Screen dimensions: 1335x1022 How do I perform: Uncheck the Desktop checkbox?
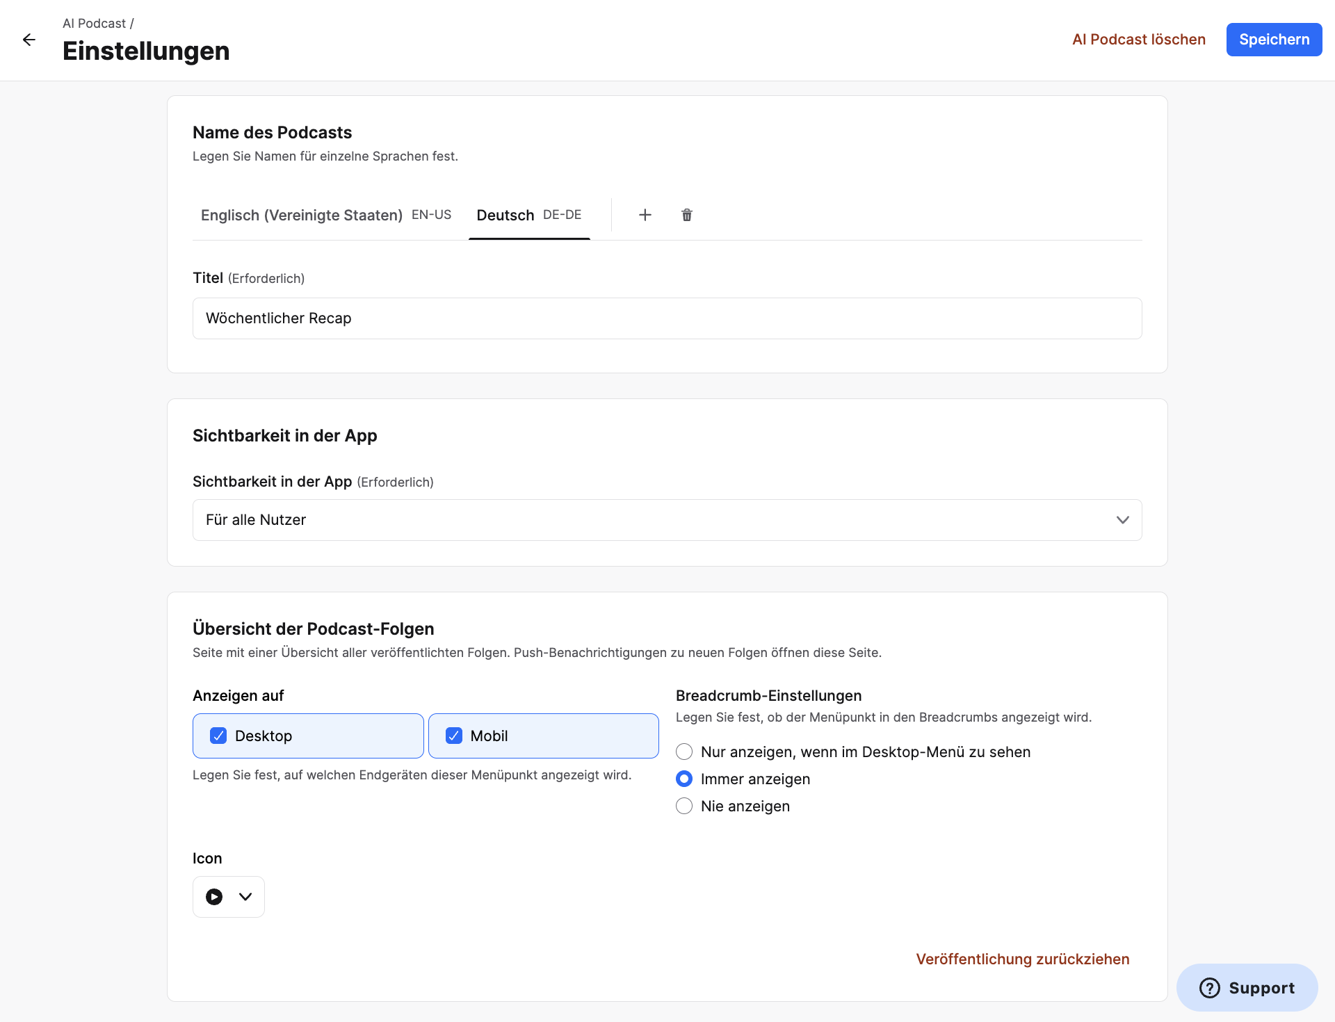218,736
